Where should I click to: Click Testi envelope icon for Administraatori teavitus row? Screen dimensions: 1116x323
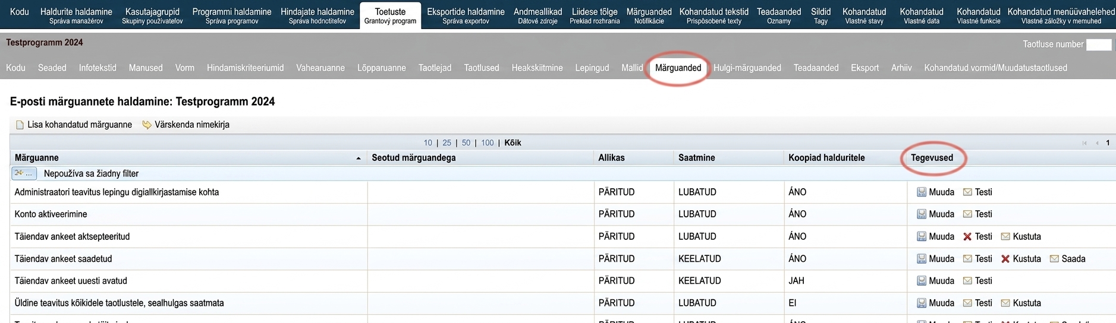click(x=967, y=192)
